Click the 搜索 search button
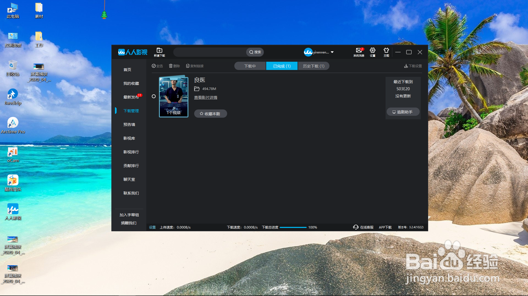 pos(255,52)
